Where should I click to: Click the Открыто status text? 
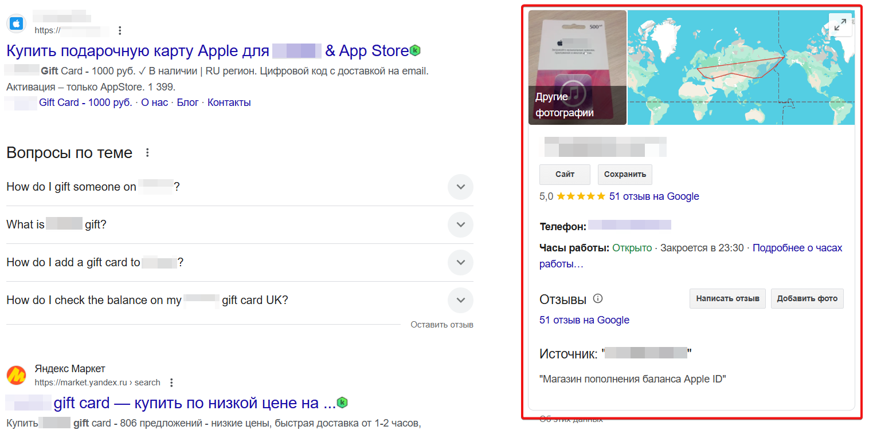click(x=632, y=248)
